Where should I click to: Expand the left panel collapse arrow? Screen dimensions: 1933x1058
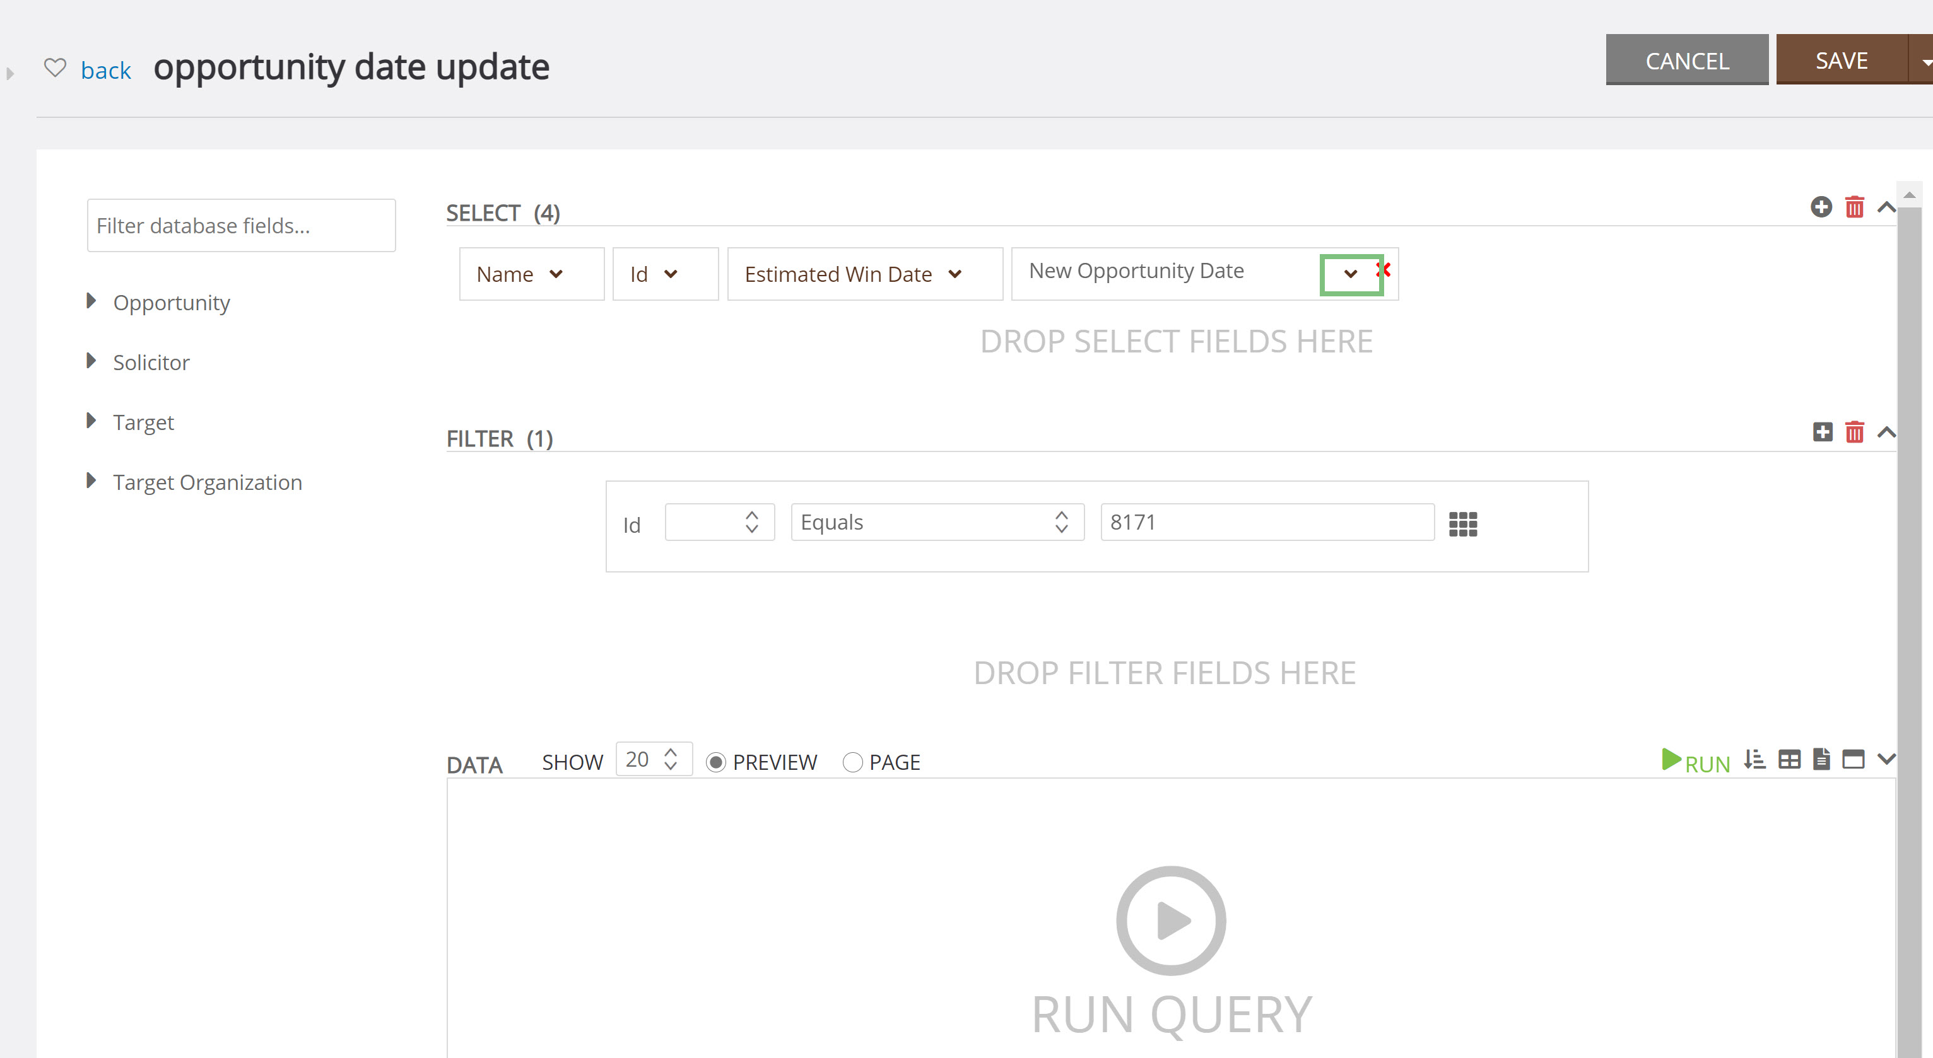(9, 74)
